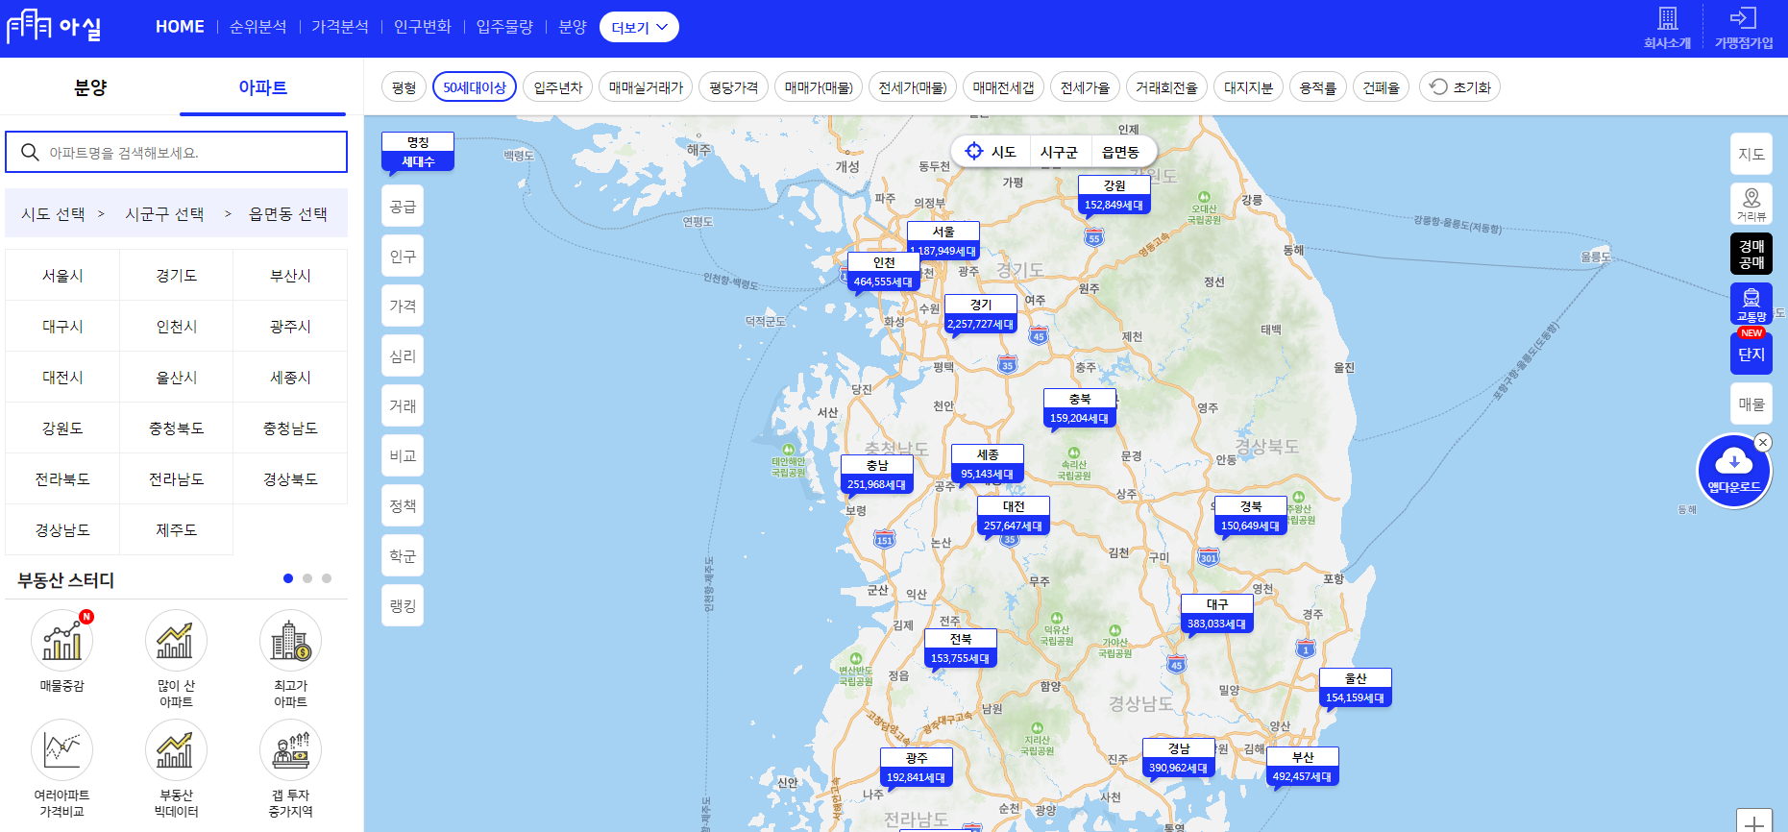Open the 가격분석 menu
The height and width of the screenshot is (832, 1788).
click(340, 27)
